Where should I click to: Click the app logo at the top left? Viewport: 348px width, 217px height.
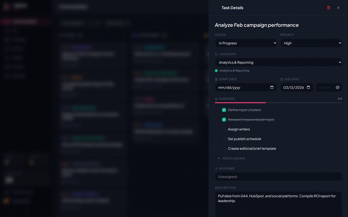click(13, 6)
